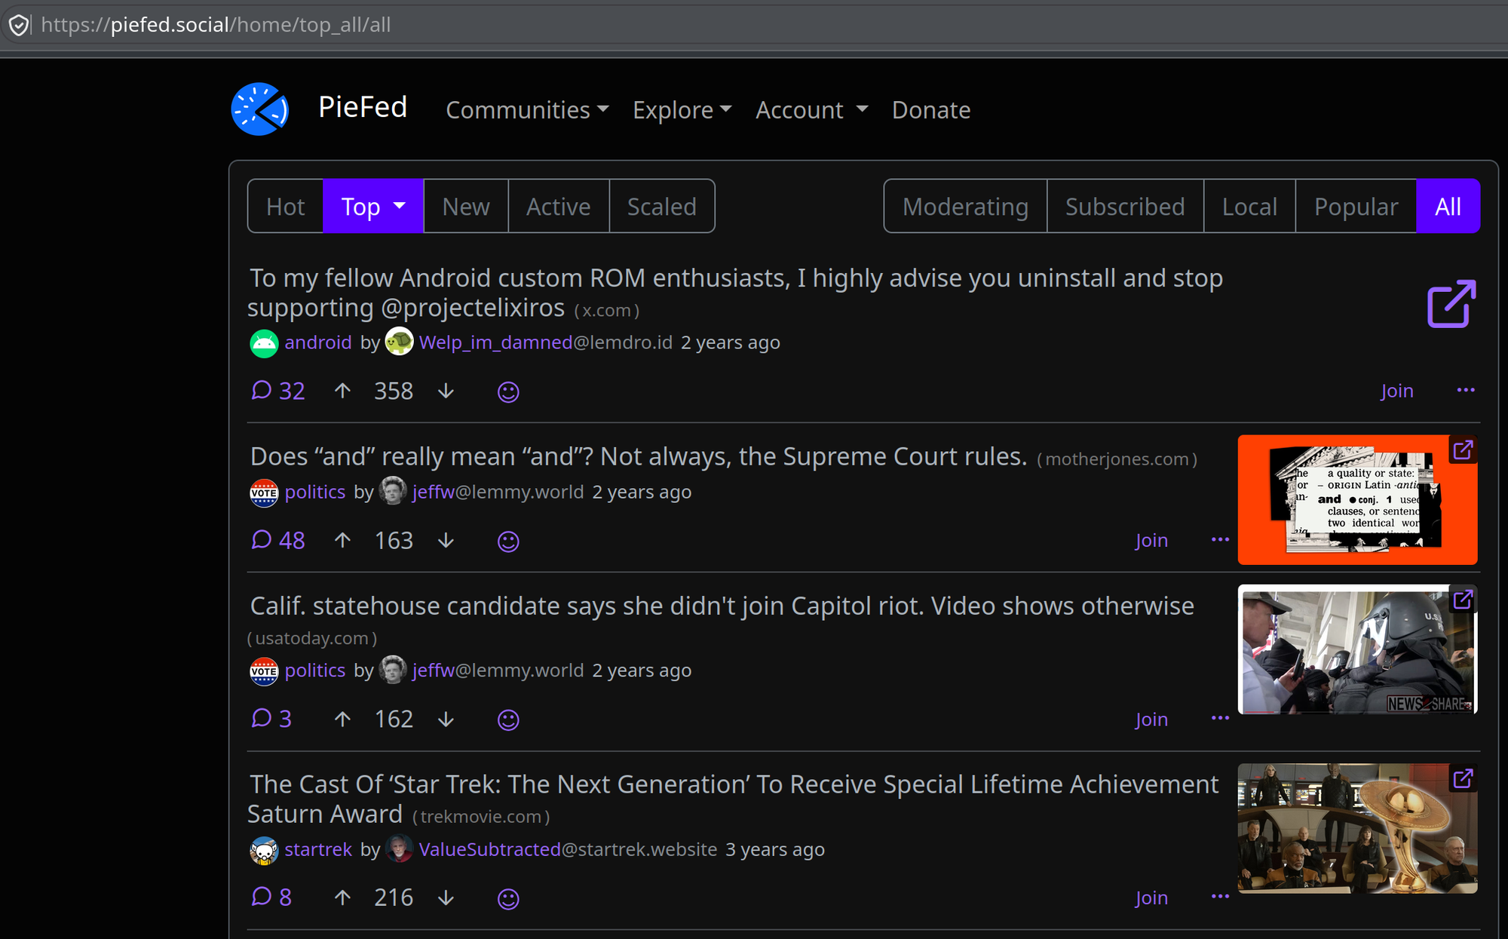The image size is (1508, 939).
Task: Open more options for Calif. statehouse post
Action: tap(1220, 718)
